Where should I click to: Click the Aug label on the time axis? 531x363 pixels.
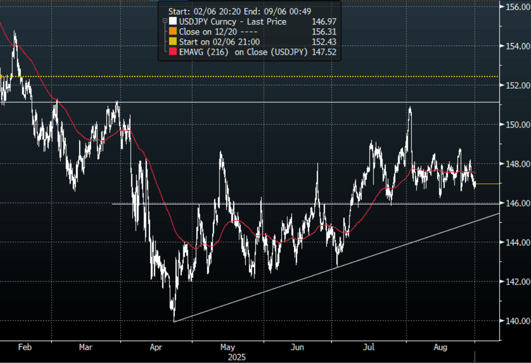click(x=440, y=348)
